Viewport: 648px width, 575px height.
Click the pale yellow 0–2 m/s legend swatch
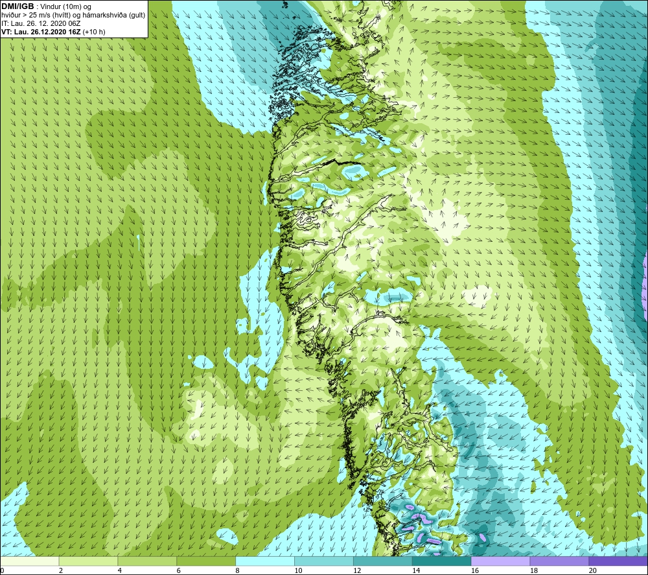coord(29,561)
